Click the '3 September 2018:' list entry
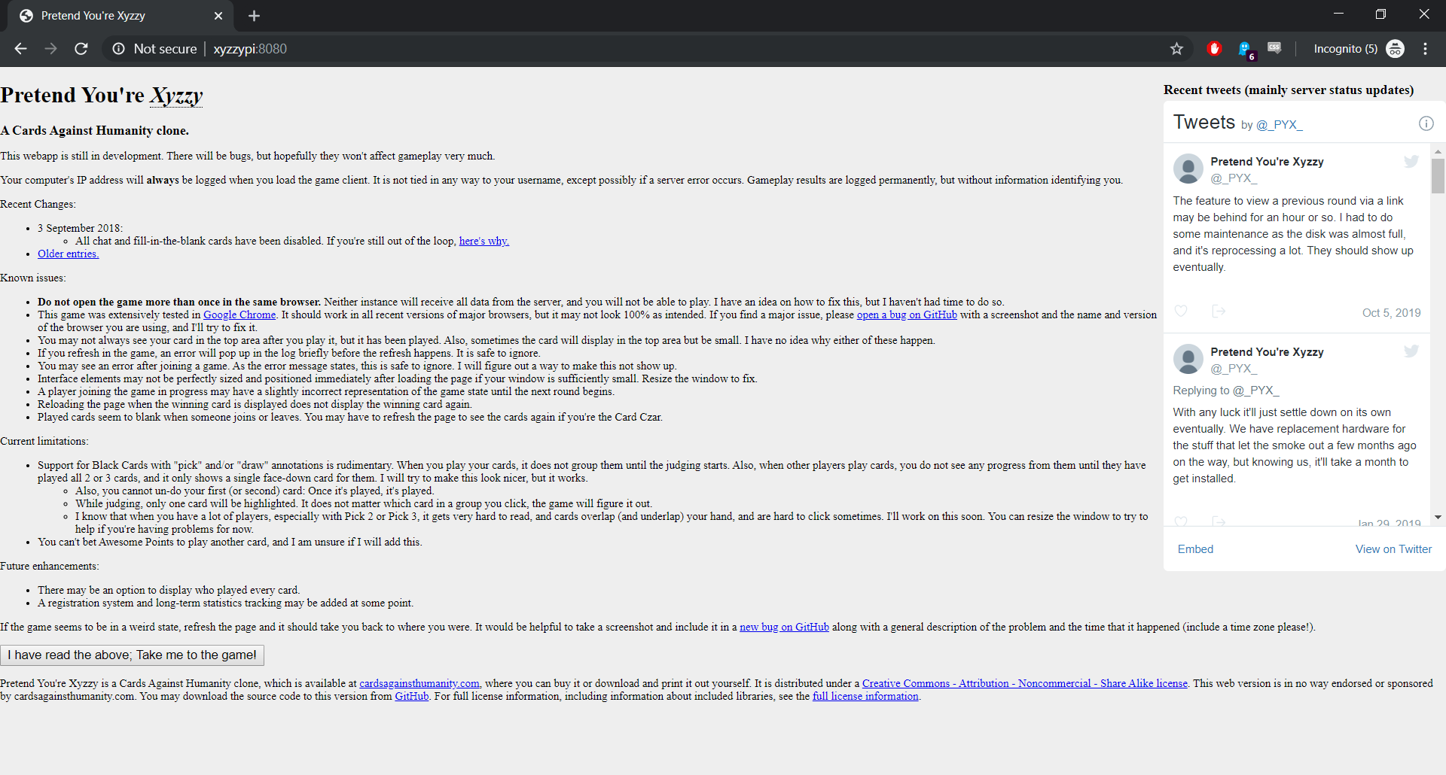Screen dimensions: 1446x775 click(x=80, y=228)
